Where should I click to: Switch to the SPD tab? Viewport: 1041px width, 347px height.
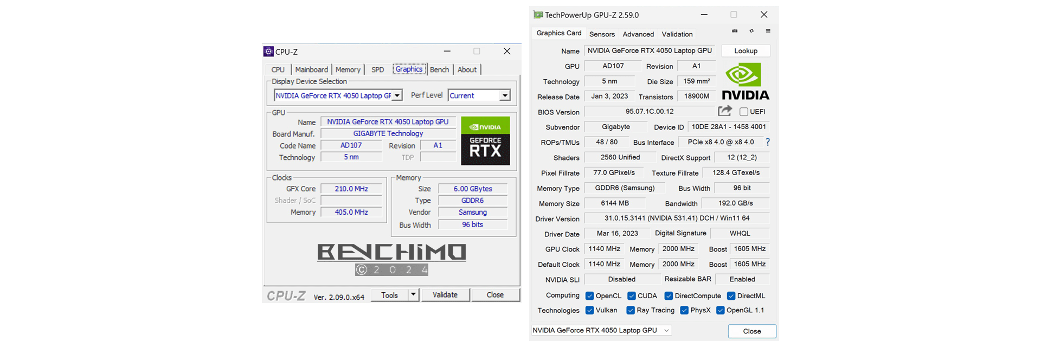[377, 69]
